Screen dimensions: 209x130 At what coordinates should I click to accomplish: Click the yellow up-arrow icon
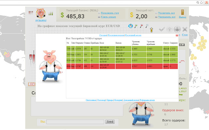pos(152,30)
